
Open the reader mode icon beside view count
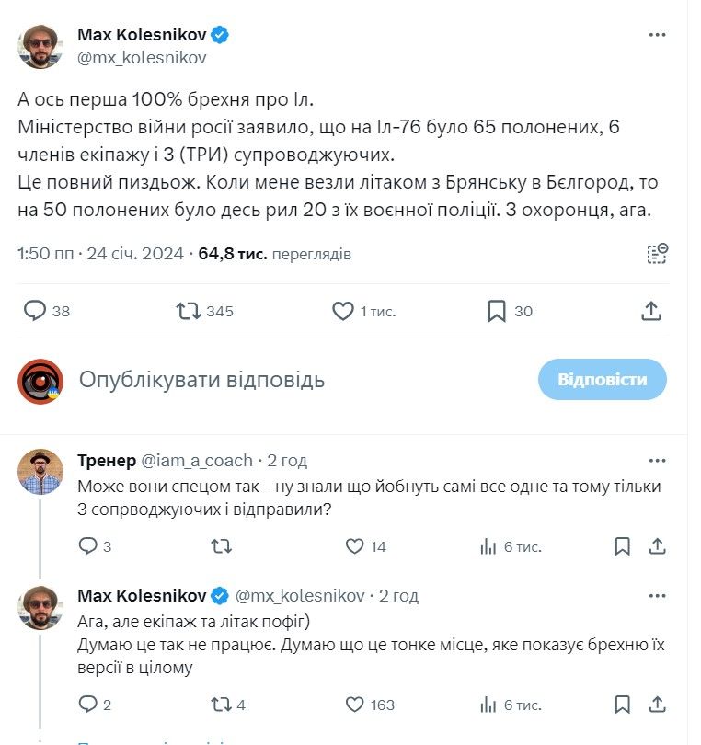click(x=657, y=254)
